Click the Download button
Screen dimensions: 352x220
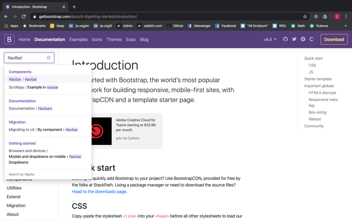pyautogui.click(x=334, y=39)
